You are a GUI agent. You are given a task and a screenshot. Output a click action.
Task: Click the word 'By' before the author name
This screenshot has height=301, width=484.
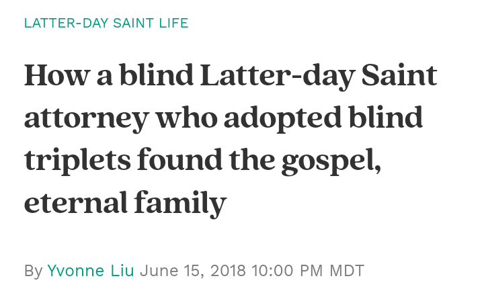pyautogui.click(x=33, y=271)
